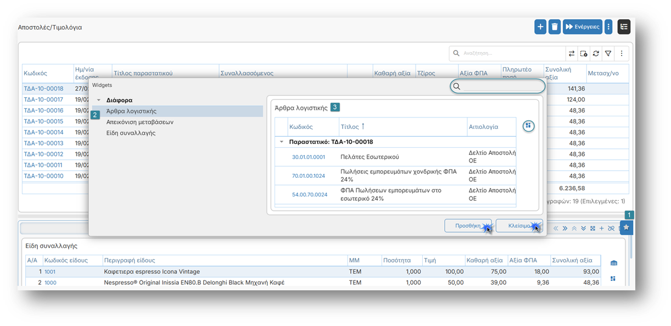Go to last record with double-right arrows
671x326 pixels.
click(565, 228)
